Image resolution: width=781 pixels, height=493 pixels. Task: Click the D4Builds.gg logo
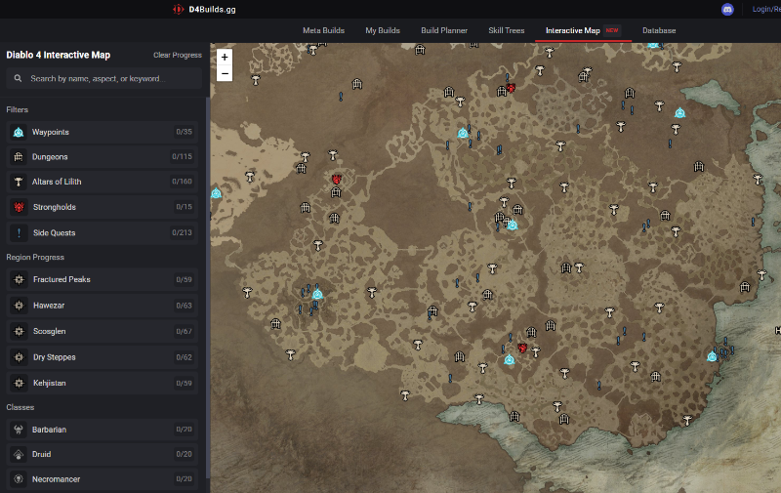tap(204, 9)
